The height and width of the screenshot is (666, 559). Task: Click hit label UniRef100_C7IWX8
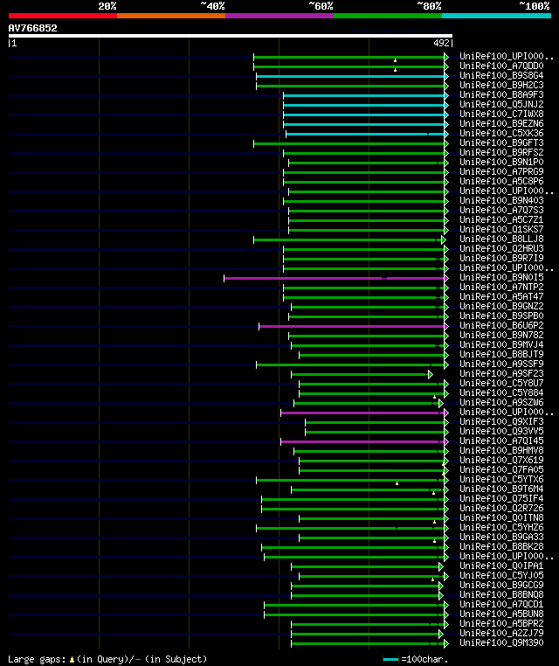tap(501, 114)
